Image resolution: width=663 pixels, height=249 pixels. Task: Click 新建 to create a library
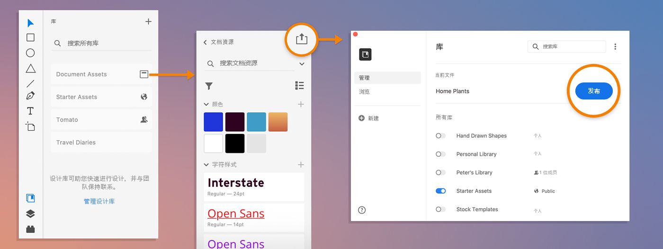point(369,118)
